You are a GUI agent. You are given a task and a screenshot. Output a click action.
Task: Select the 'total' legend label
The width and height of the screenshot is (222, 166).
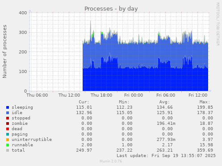pos(18,150)
